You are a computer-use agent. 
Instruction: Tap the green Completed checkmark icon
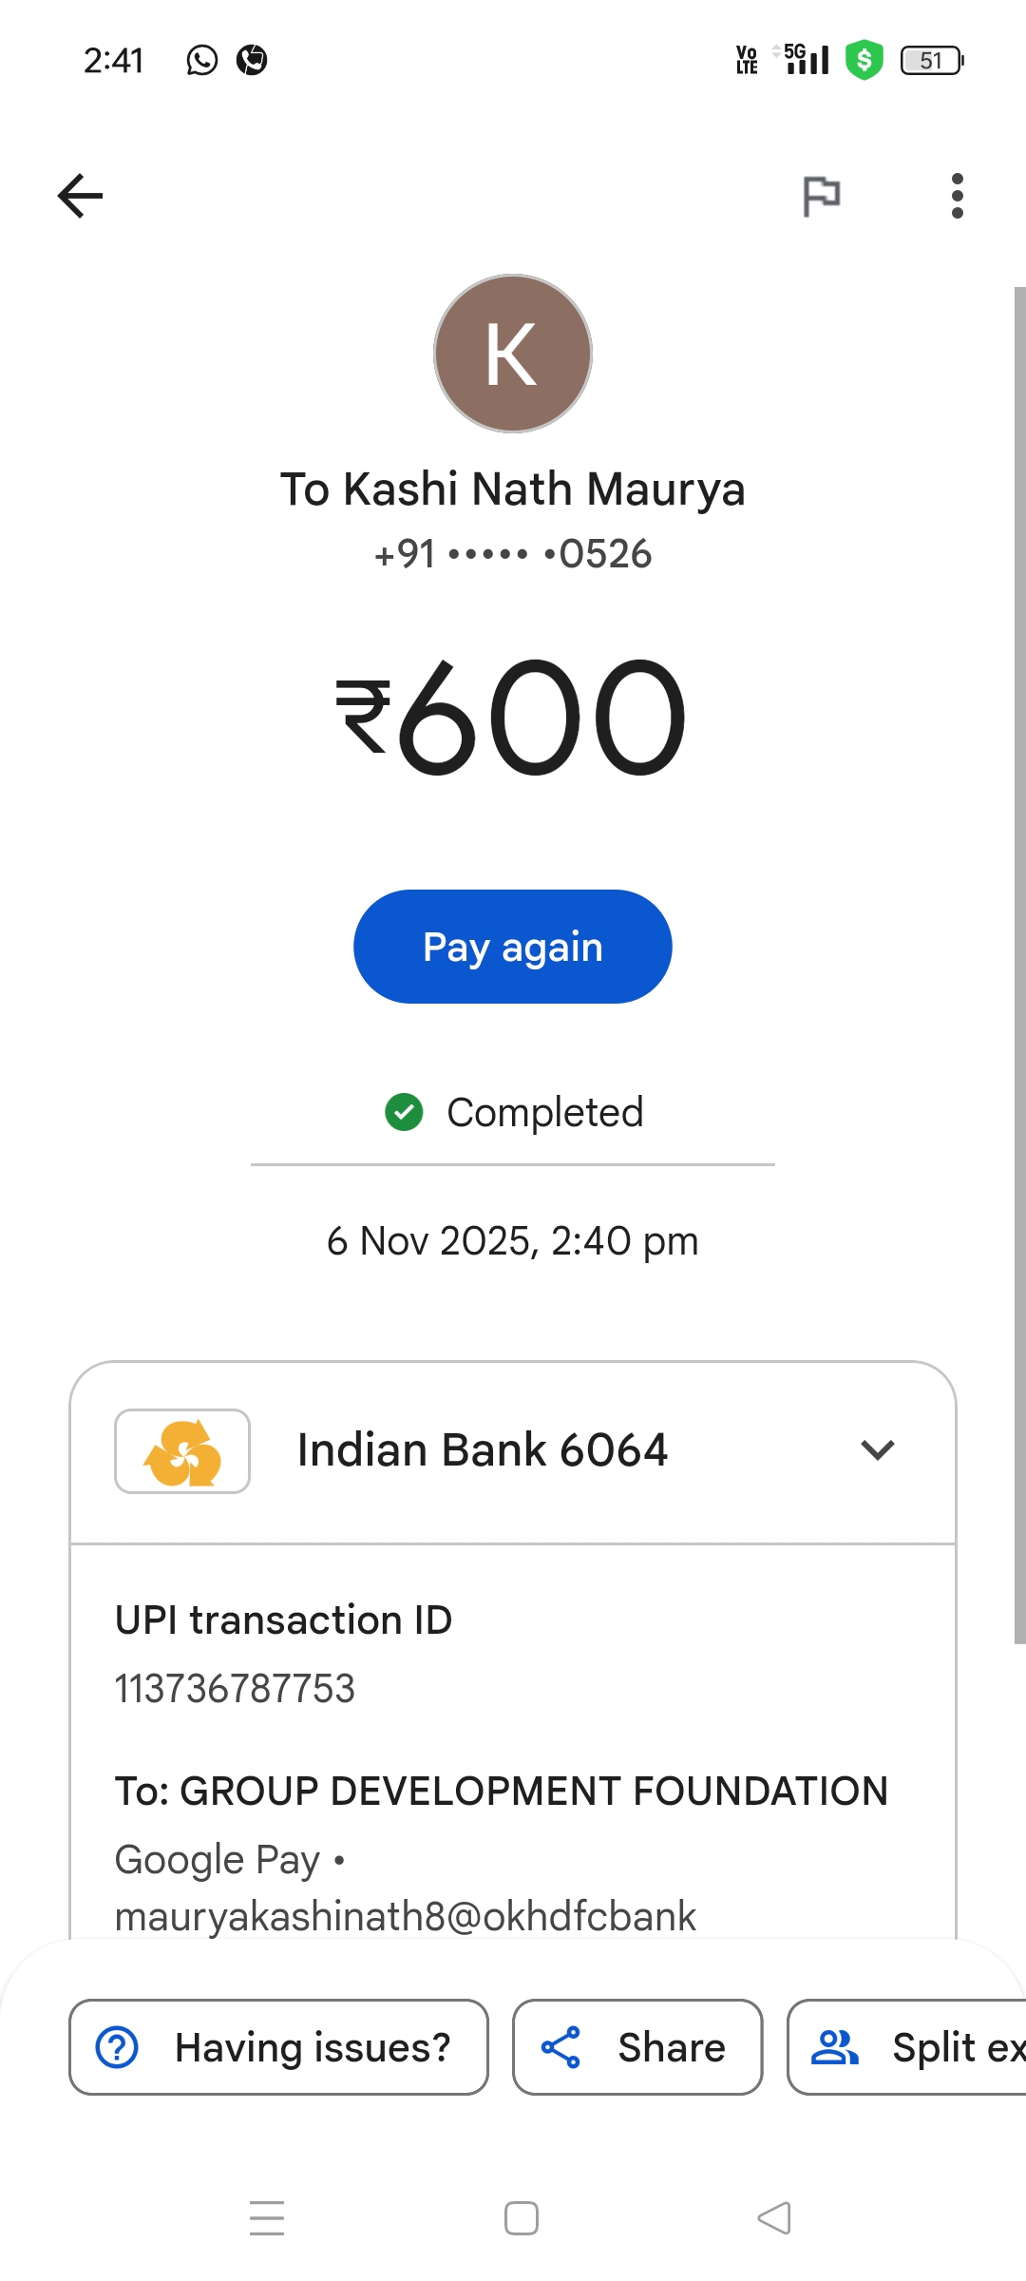coord(404,1112)
